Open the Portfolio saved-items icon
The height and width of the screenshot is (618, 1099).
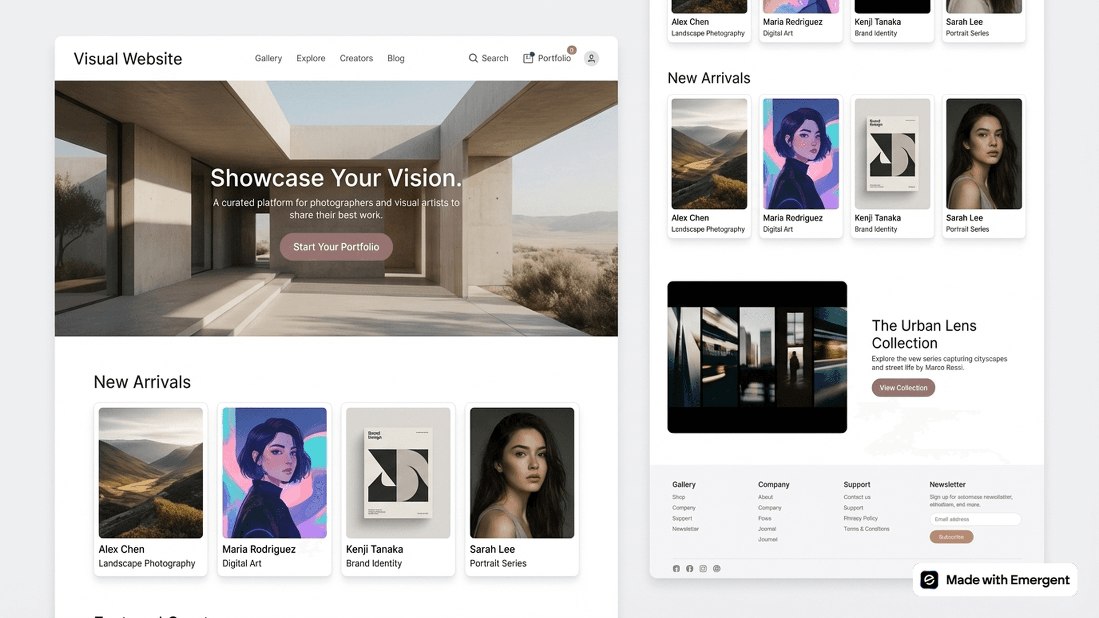(528, 58)
